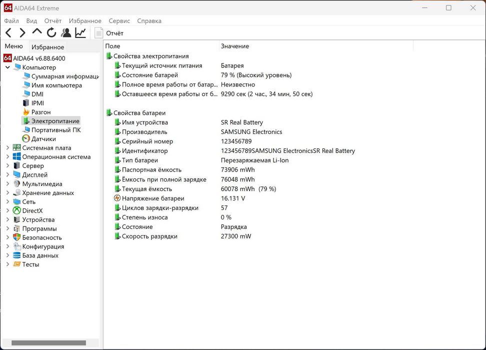Expand the Устройства tree node
The height and width of the screenshot is (350, 486).
pos(7,219)
